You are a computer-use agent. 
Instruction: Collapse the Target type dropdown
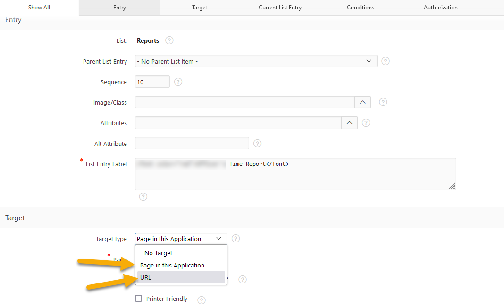pos(218,238)
